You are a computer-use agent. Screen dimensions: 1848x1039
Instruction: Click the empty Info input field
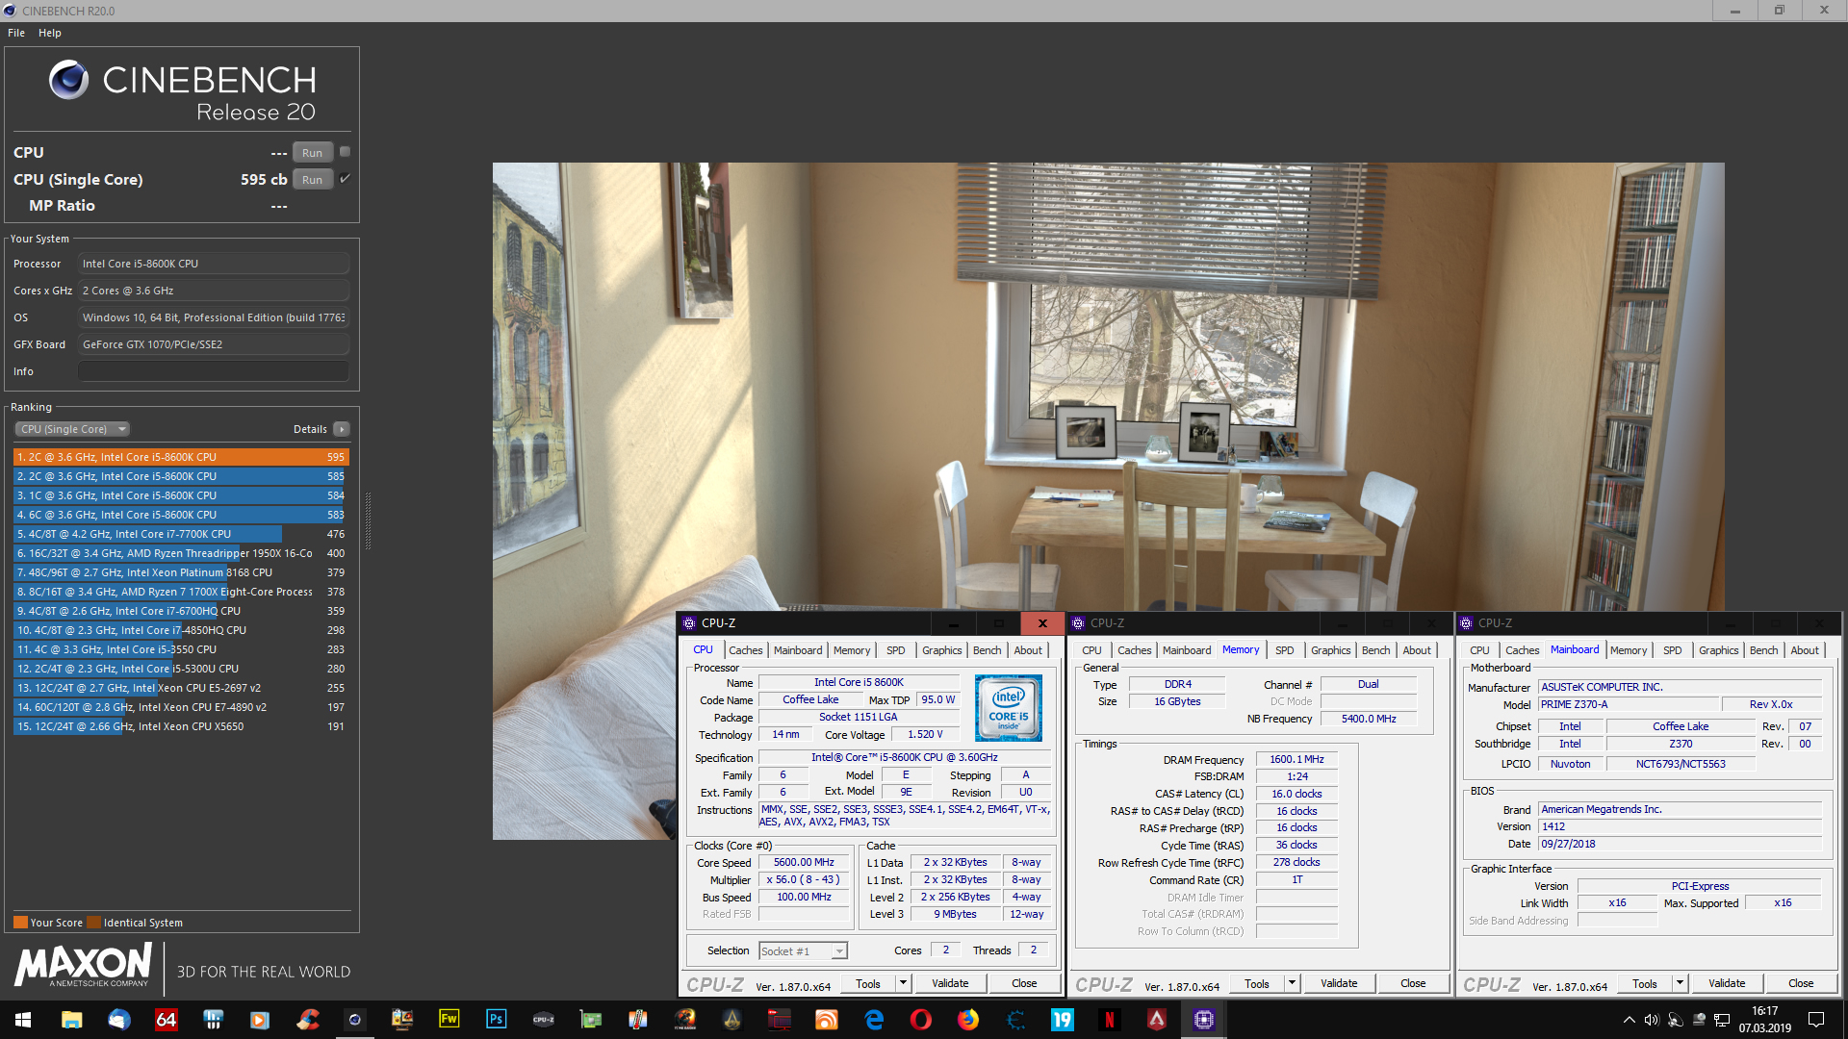tap(213, 371)
